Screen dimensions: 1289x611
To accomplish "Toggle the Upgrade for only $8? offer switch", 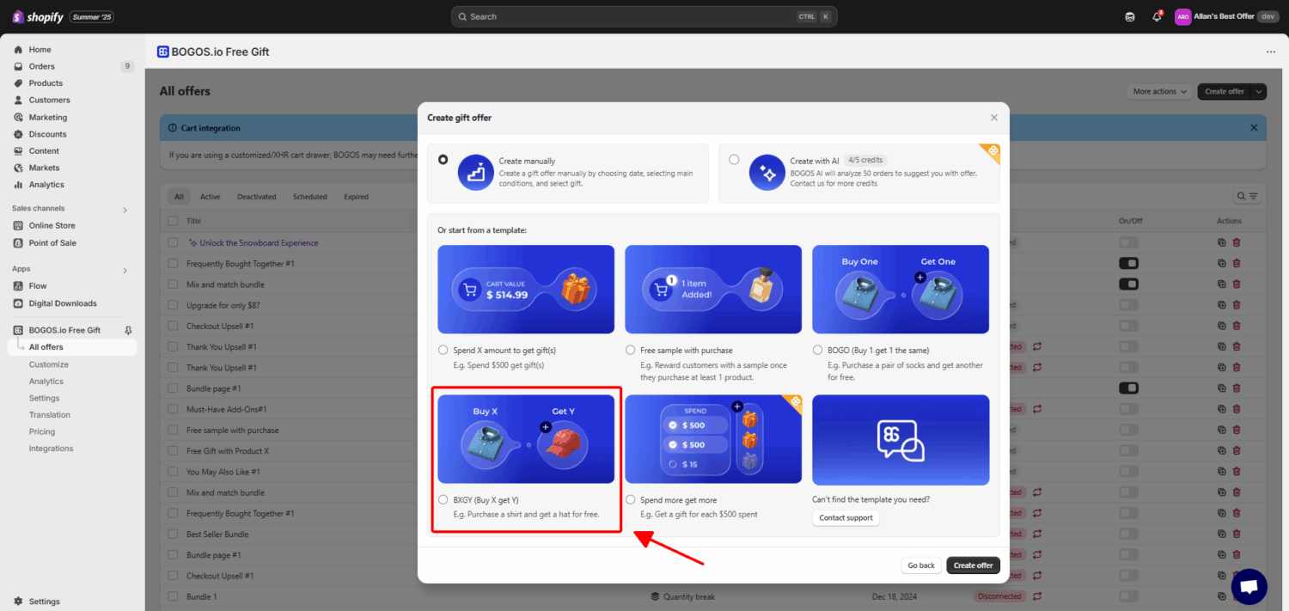I will [1128, 305].
